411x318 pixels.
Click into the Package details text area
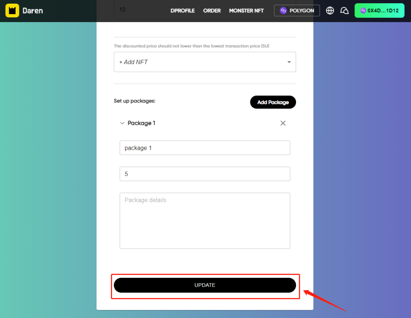coord(205,221)
